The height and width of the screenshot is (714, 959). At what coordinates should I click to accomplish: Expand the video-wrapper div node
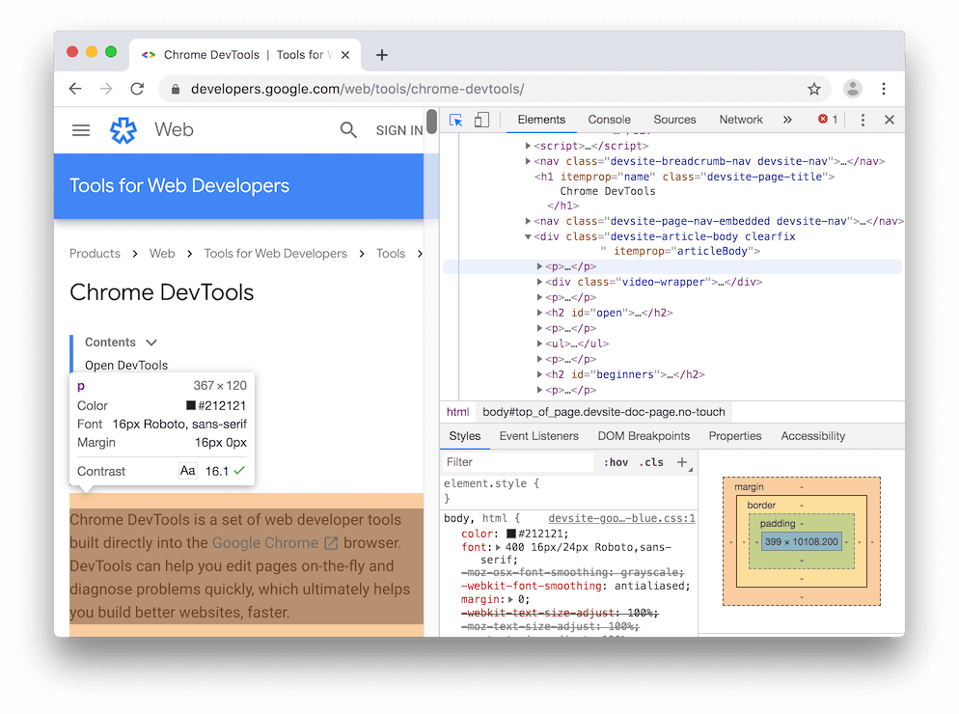pos(540,282)
